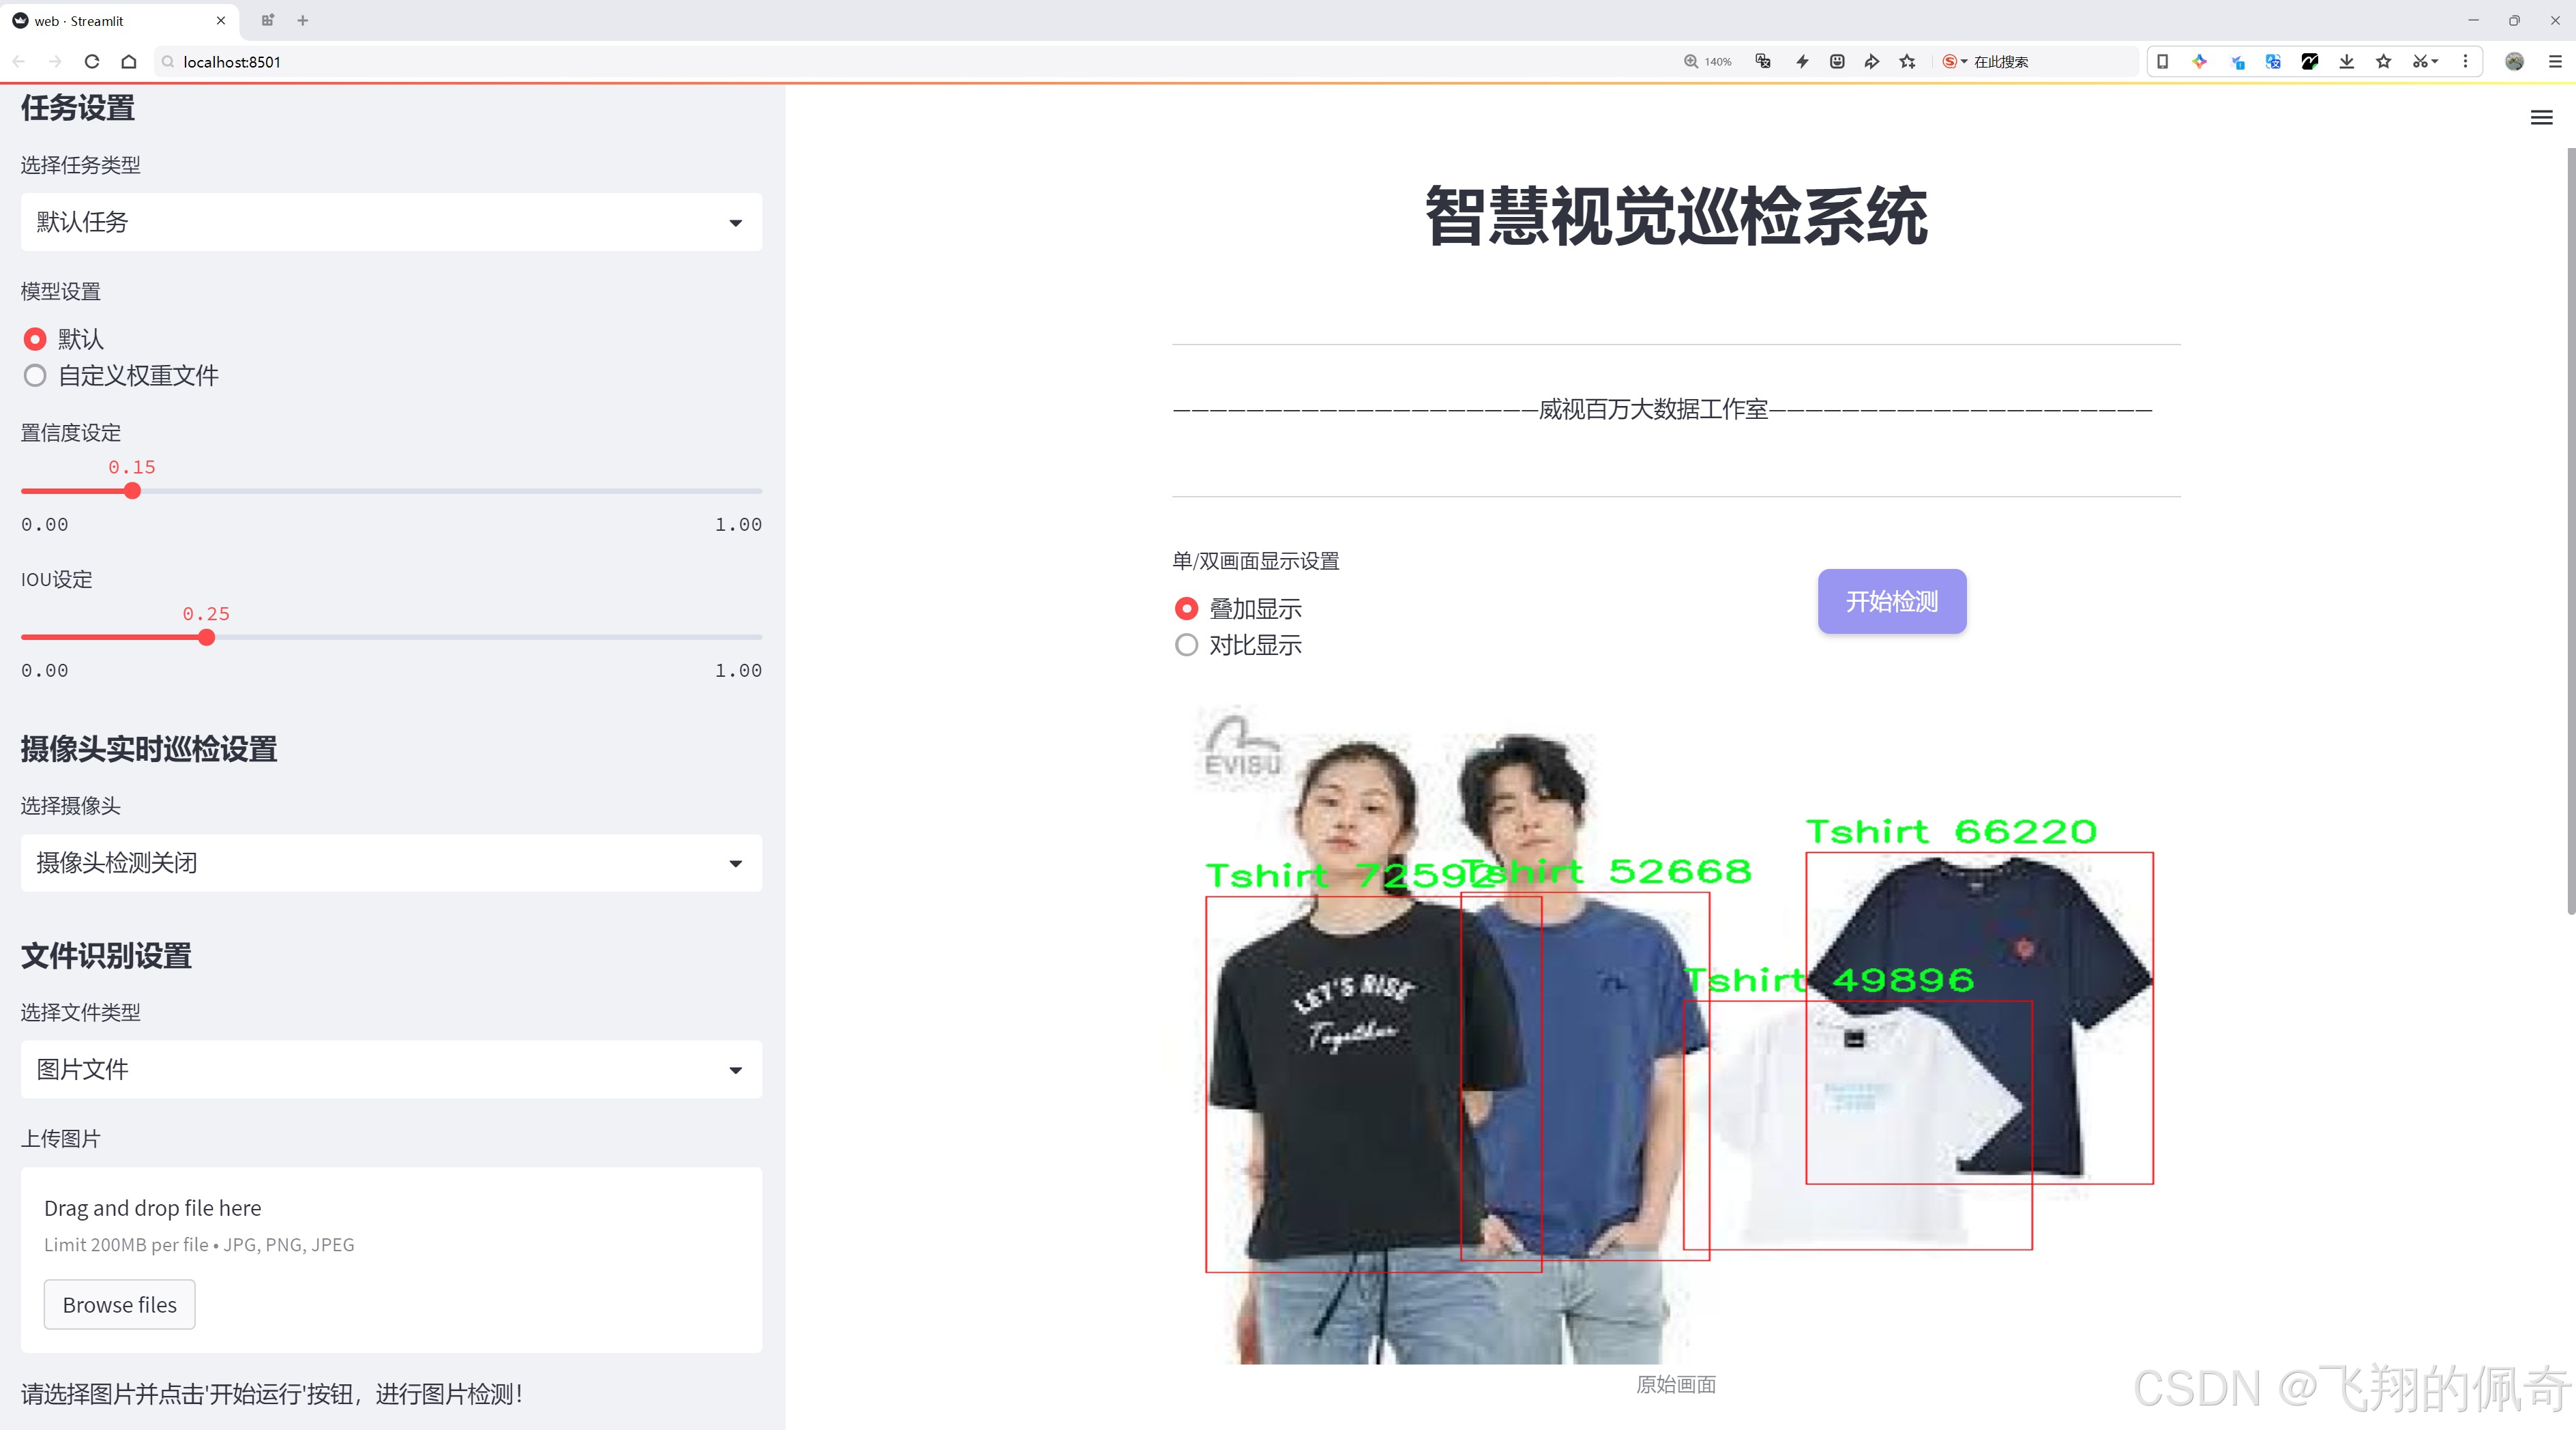2576x1430 pixels.
Task: Adjust the 置信度 confidence slider
Action: (x=132, y=490)
